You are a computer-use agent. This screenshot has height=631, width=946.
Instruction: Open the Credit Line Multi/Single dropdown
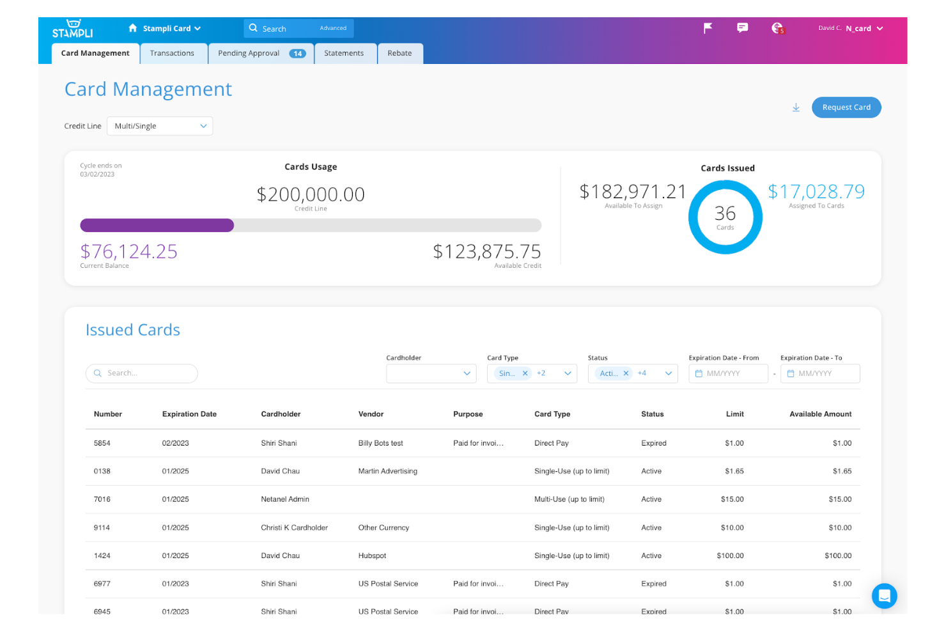[x=160, y=126]
